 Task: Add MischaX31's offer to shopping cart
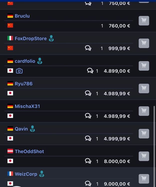[144, 111]
